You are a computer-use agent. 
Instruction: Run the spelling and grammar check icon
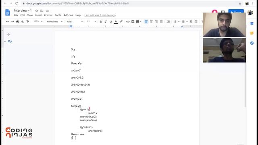point(23,22)
